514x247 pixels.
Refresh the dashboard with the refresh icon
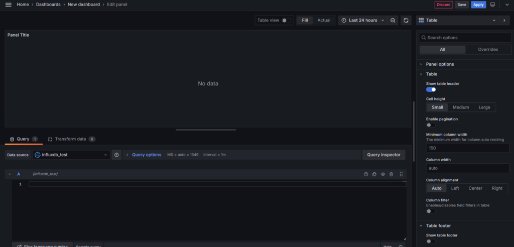406,21
